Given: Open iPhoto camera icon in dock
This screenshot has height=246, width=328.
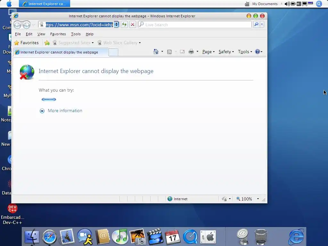Looking at the screenshot, I should pos(138,237).
